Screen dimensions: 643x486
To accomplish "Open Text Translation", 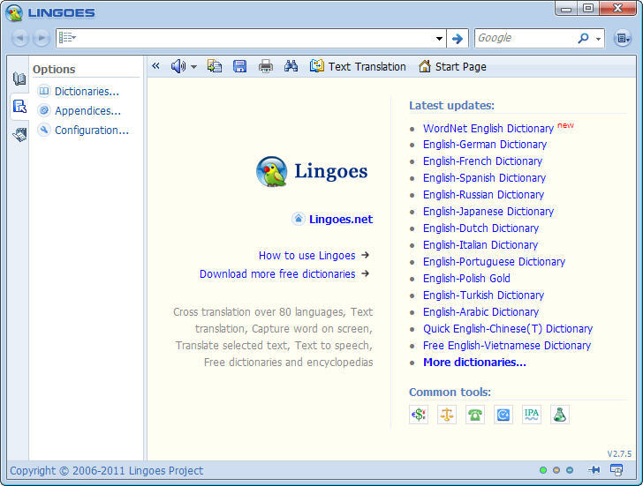I will [x=358, y=66].
